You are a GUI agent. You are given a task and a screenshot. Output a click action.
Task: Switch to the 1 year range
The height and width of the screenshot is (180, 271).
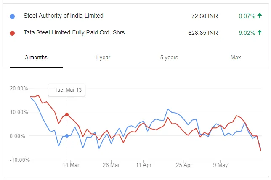(103, 58)
